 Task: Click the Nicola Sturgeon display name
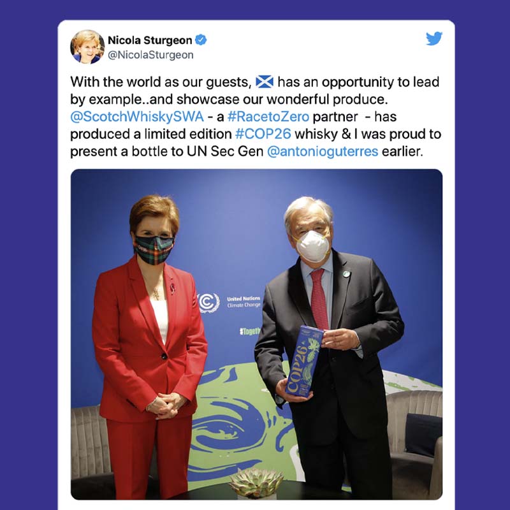click(150, 40)
